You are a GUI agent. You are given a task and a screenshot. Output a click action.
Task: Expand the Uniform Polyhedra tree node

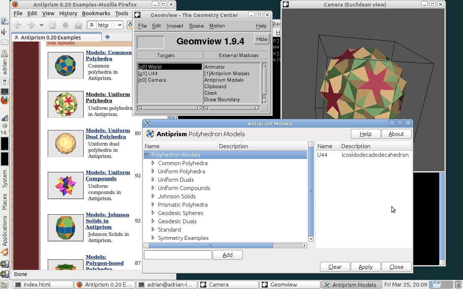[x=153, y=171]
